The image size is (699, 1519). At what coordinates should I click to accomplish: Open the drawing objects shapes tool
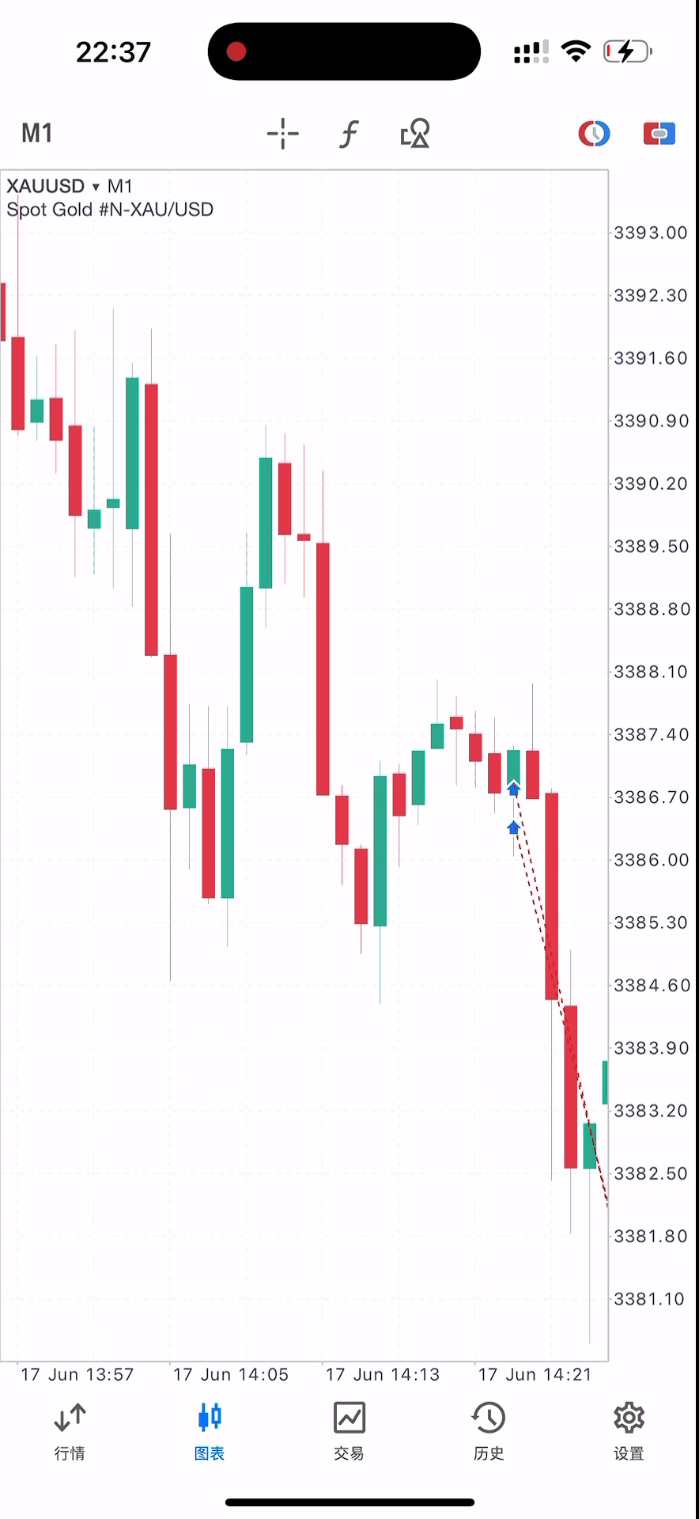[415, 134]
